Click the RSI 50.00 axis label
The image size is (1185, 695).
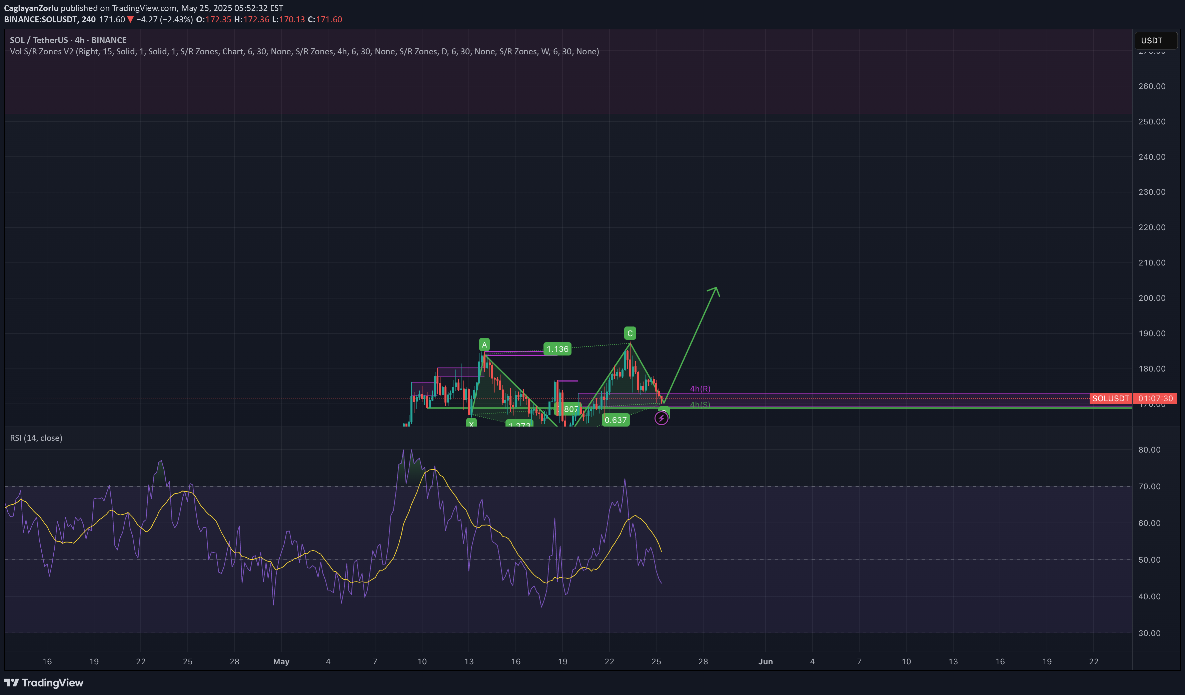[1149, 560]
